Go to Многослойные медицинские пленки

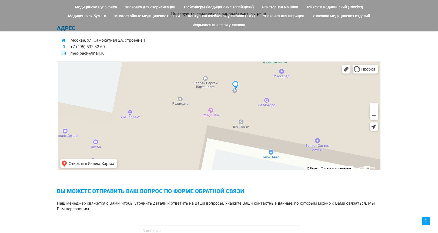[147, 16]
